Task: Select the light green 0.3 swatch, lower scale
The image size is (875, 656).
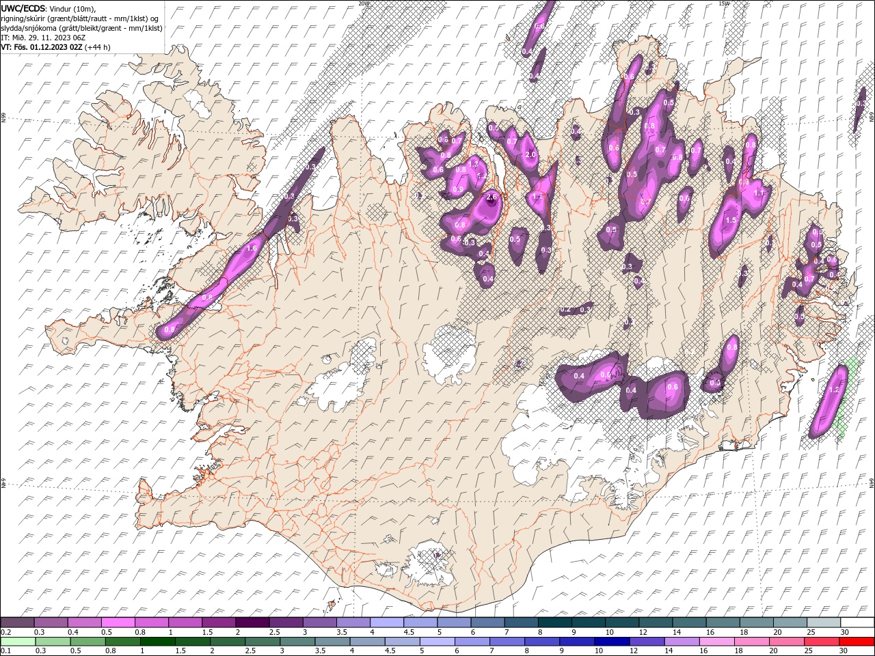Action: [x=53, y=642]
